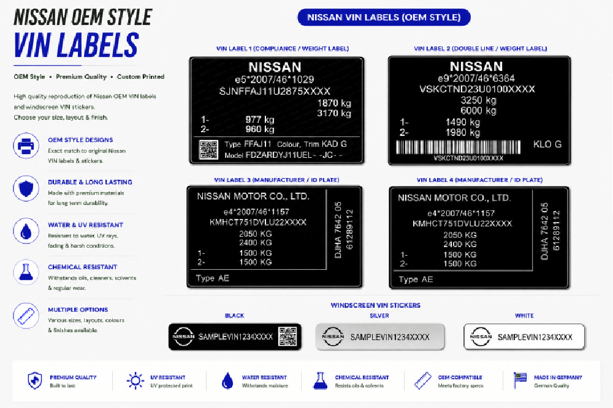This screenshot has height=408, width=613.
Task: Click the 'DURABLE & LONG LASTING' heading
Action: [x=90, y=182]
